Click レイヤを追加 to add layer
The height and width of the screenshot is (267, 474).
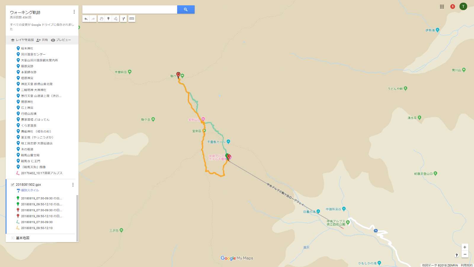coord(22,40)
